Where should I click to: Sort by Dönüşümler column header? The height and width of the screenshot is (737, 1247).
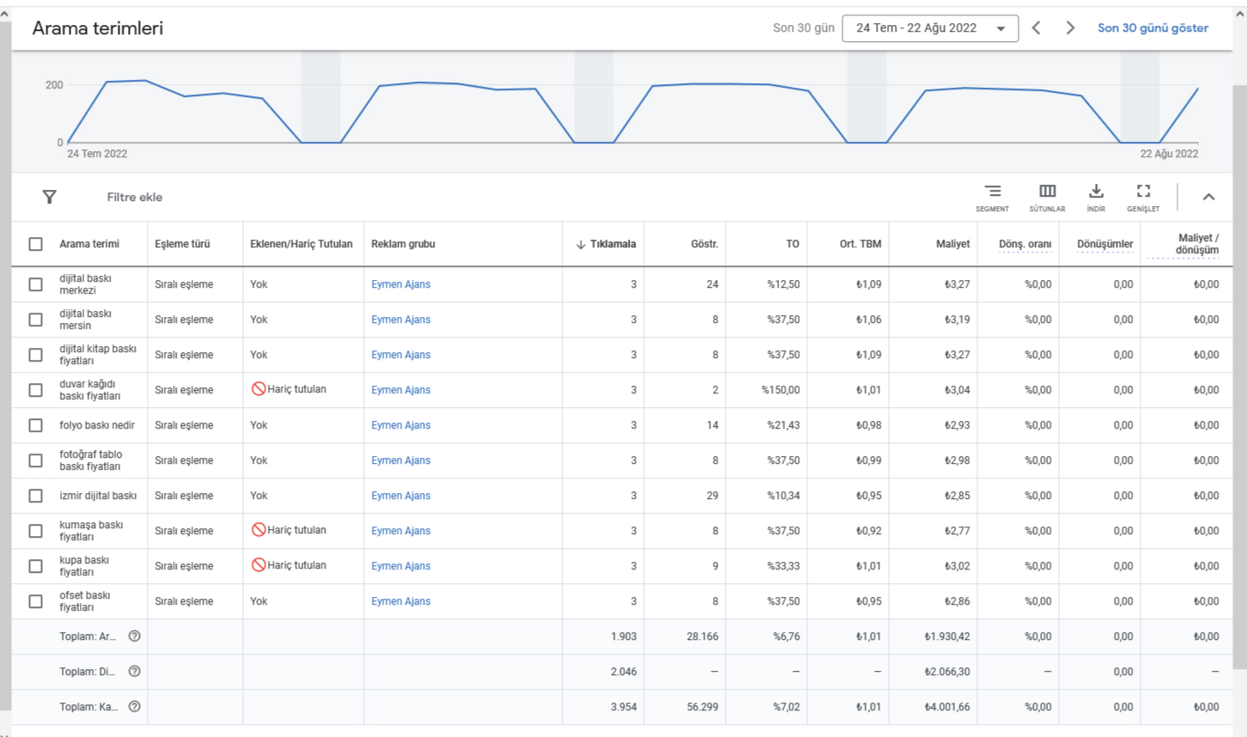(x=1104, y=244)
